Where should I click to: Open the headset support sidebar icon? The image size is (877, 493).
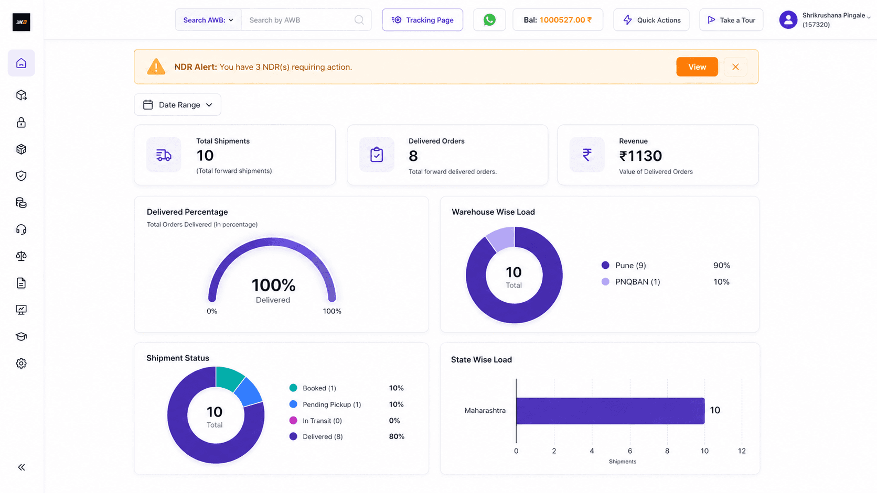[x=21, y=229]
